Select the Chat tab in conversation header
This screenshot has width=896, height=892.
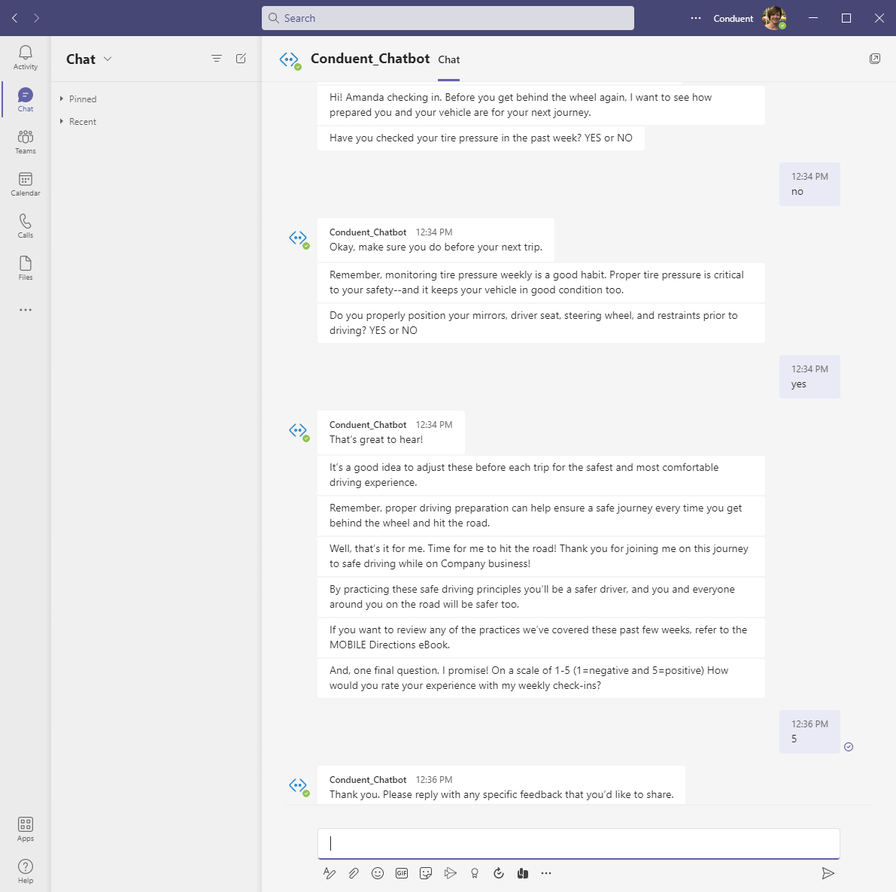[448, 59]
